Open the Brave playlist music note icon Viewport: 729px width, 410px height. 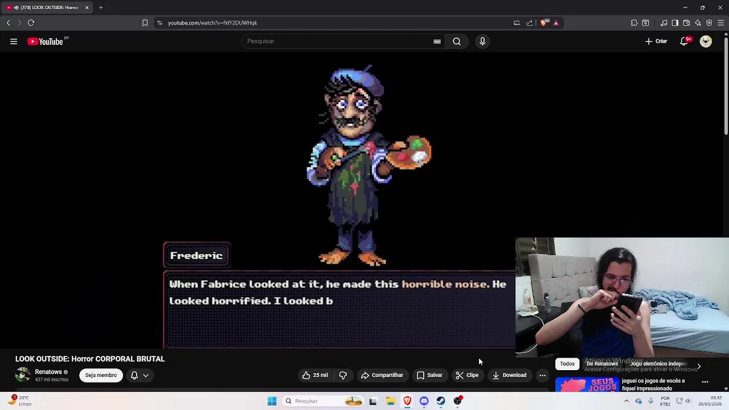pyautogui.click(x=664, y=23)
